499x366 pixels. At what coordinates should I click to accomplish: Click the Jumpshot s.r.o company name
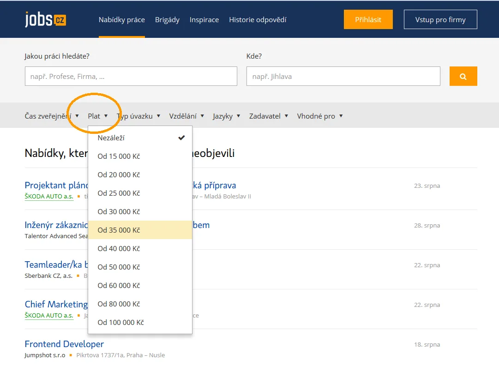click(45, 355)
